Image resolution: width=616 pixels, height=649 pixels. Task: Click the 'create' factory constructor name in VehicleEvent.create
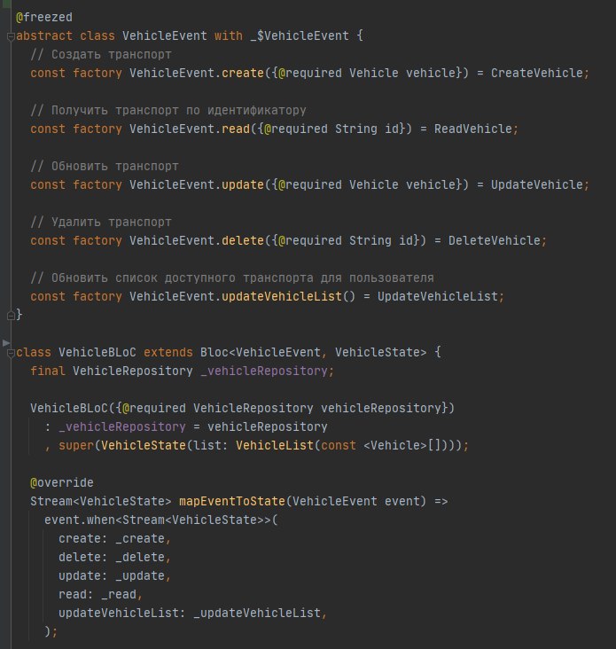pos(243,74)
